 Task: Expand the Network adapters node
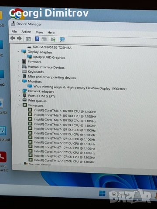click(x=19, y=91)
